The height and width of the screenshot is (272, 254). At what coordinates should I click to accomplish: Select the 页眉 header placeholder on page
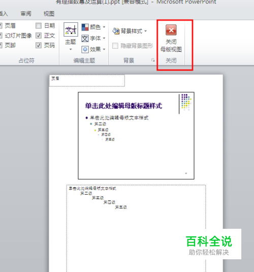(87, 80)
